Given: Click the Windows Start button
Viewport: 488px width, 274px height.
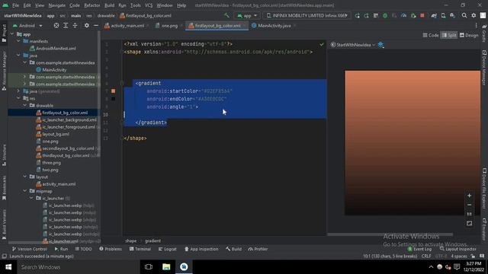Looking at the screenshot, I should [8, 267].
